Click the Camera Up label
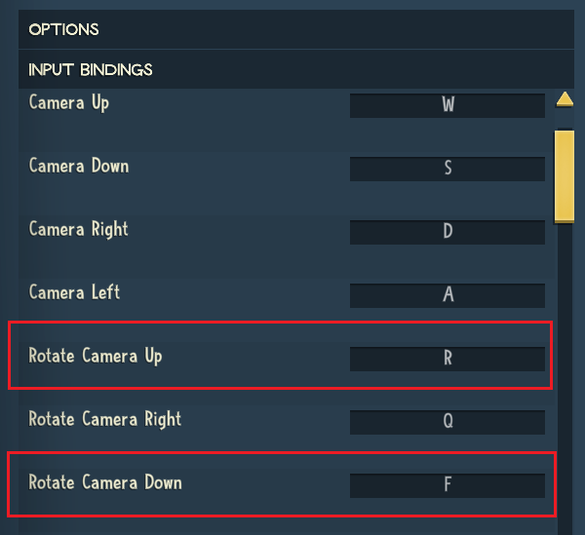Screen dimensions: 585x535 click(69, 102)
